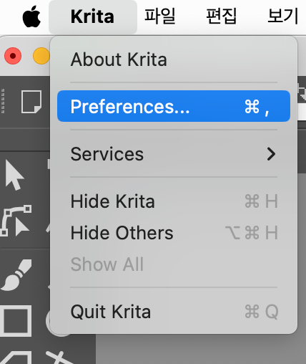Open the 파일 menu
306x364 pixels.
[x=160, y=16]
